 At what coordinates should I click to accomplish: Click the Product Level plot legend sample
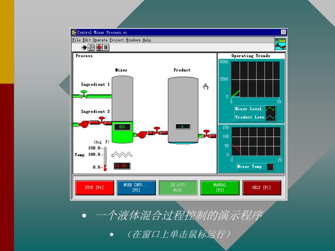coord(271,117)
